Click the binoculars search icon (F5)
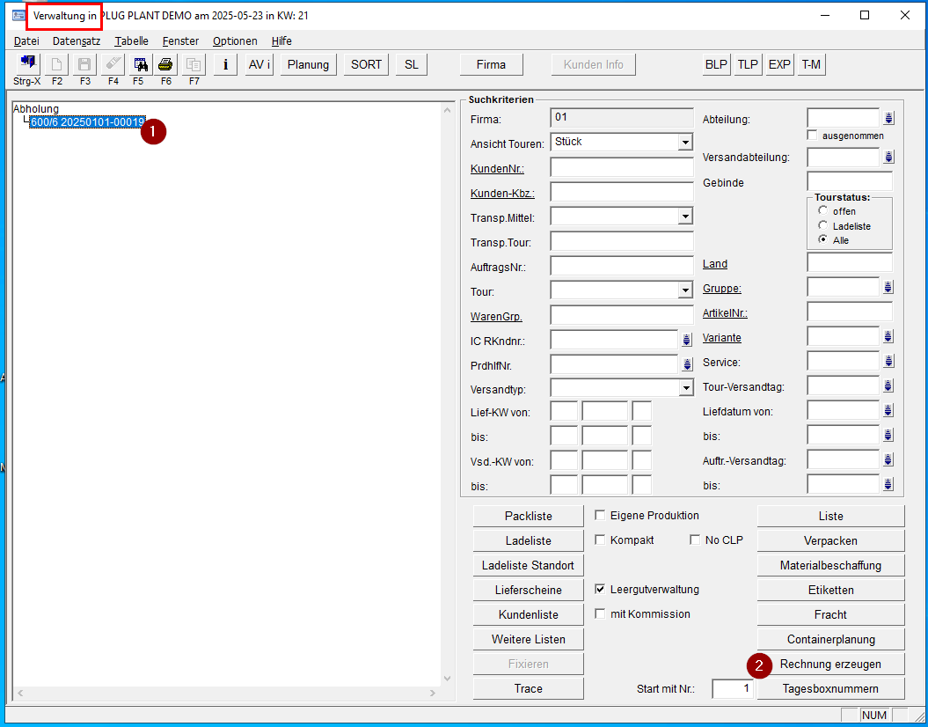 coord(140,64)
